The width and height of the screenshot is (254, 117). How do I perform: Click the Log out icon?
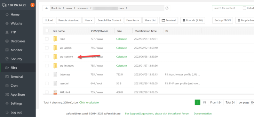click(7, 112)
